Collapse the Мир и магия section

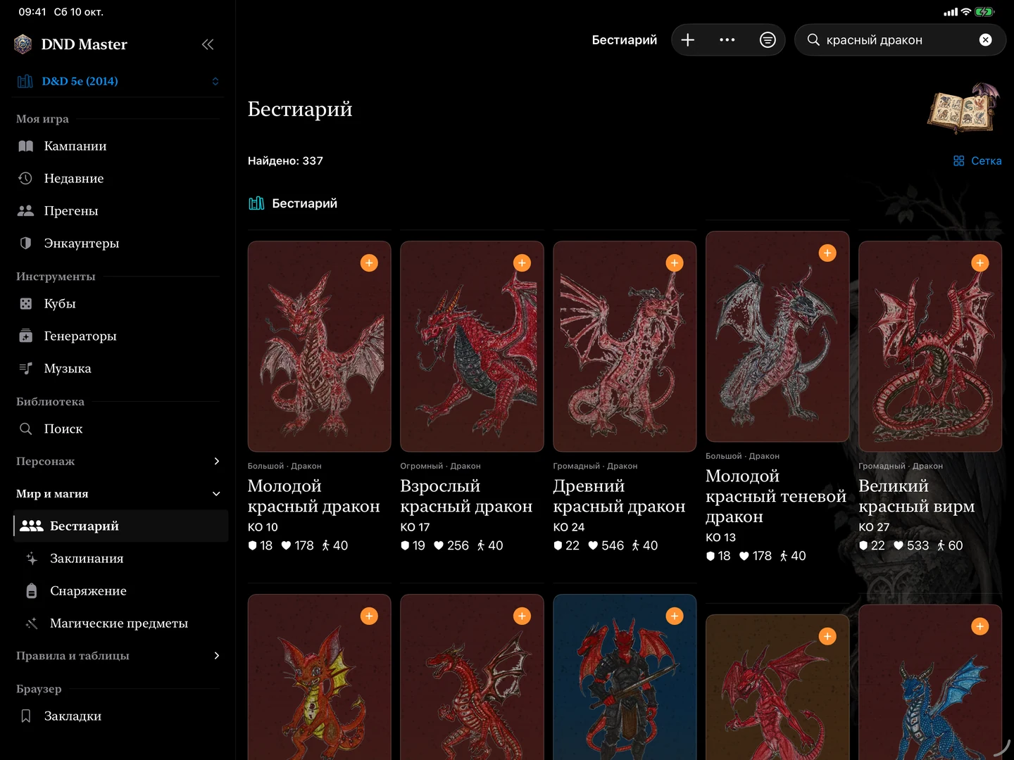tap(118, 493)
